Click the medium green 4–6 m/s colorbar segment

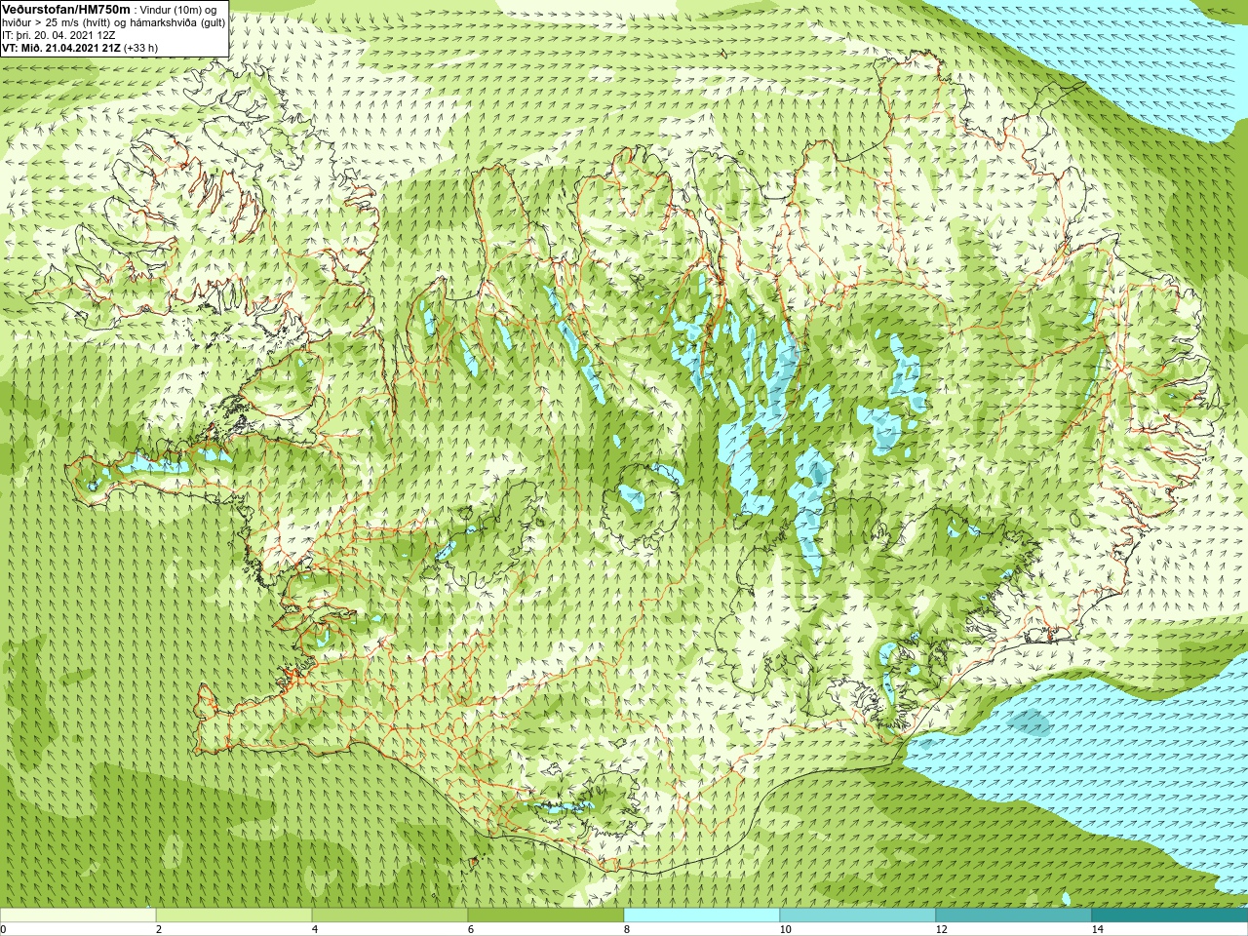pyautogui.click(x=390, y=916)
